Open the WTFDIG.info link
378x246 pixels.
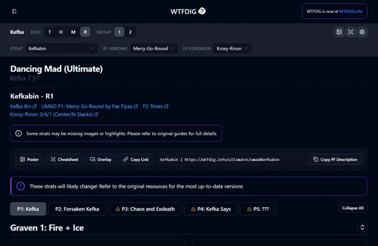pyautogui.click(x=351, y=11)
